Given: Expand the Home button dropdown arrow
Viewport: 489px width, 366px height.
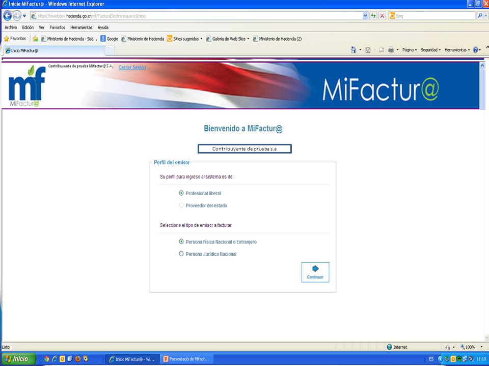Looking at the screenshot, I should point(360,50).
